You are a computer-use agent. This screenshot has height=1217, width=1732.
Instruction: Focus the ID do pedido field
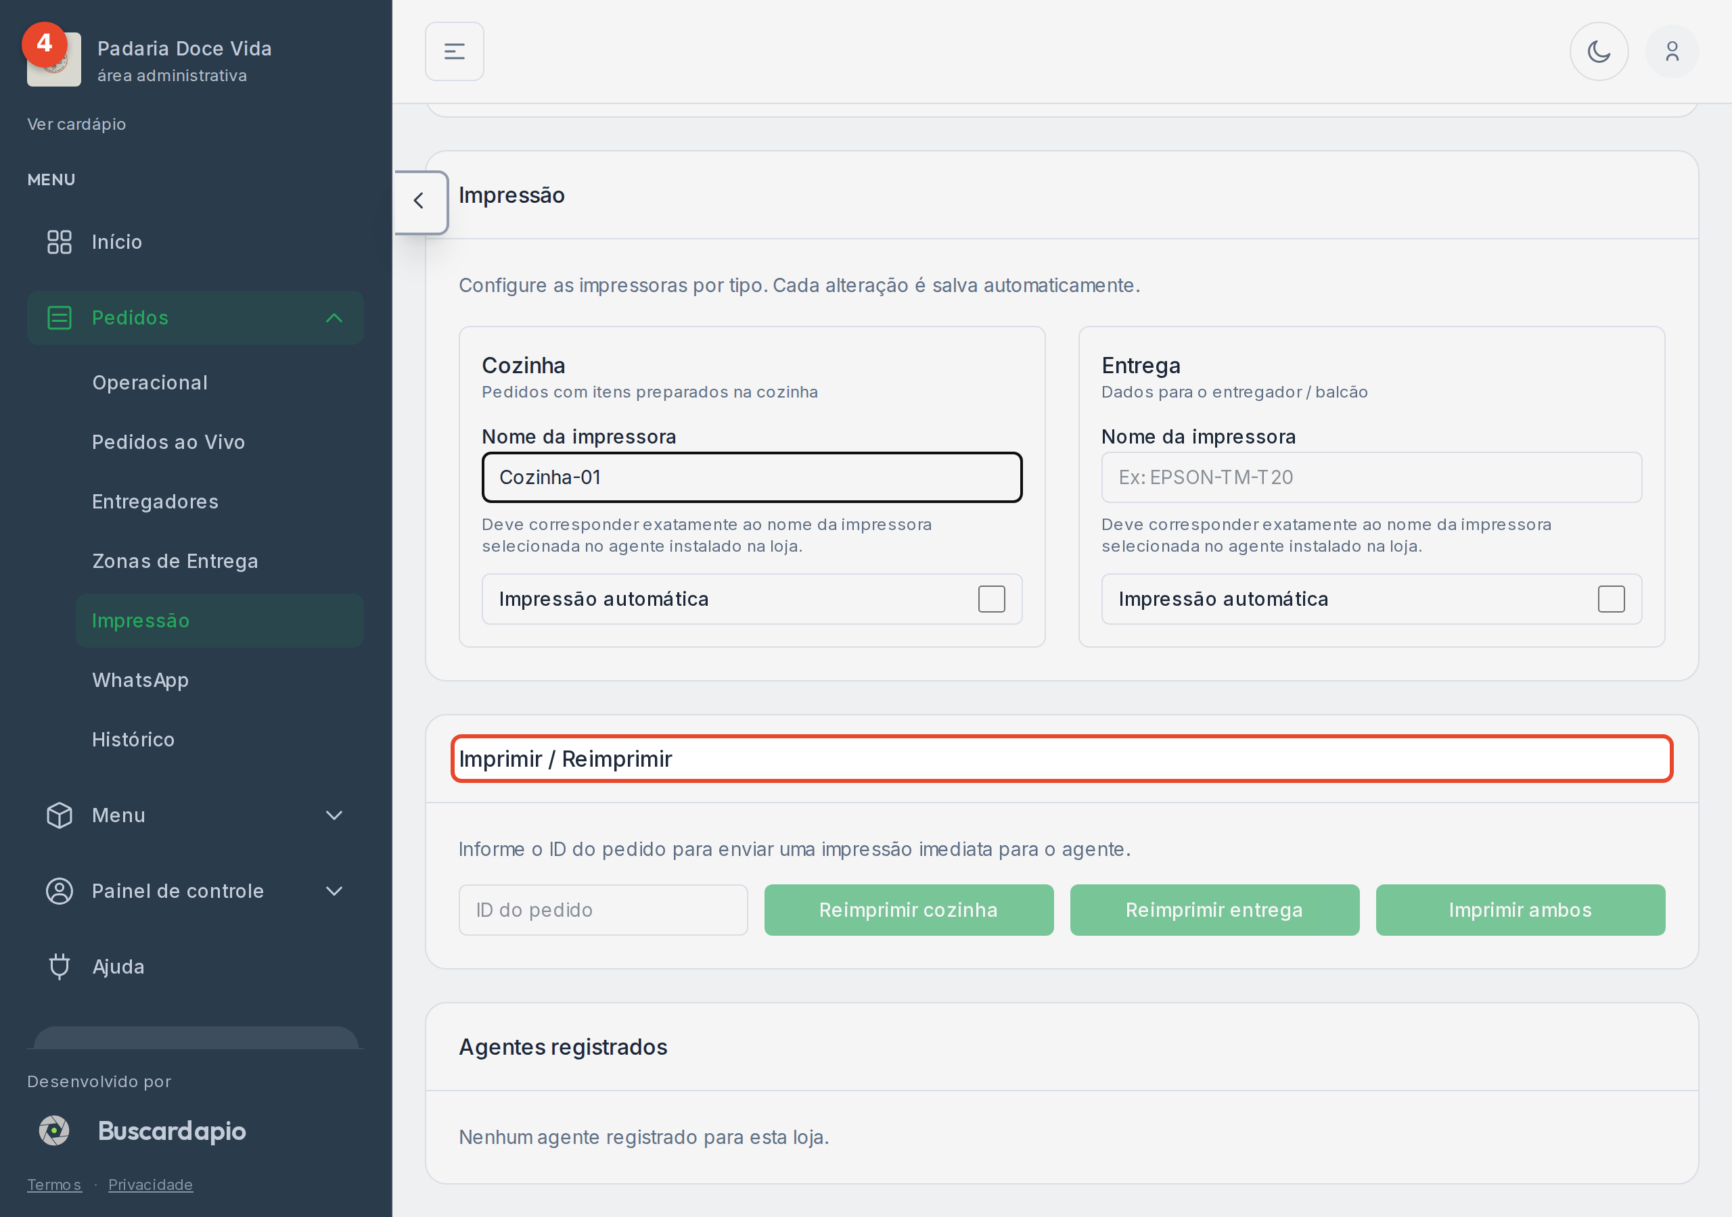point(603,910)
